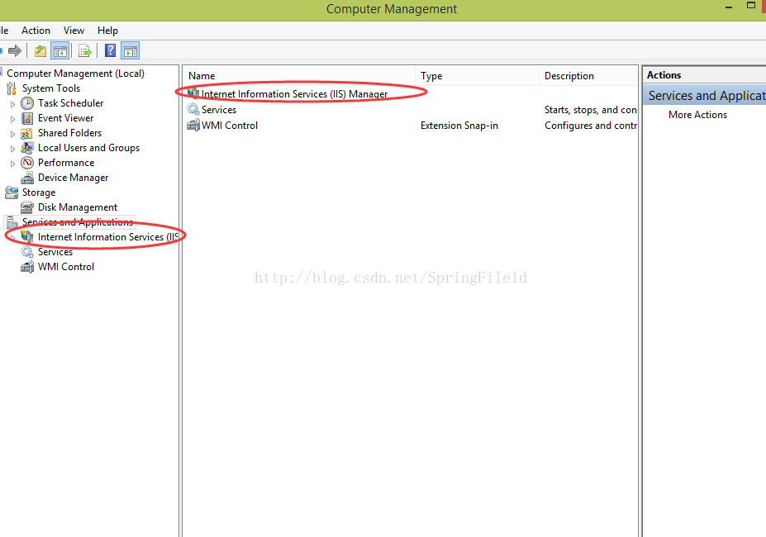Viewport: 766px width, 537px height.
Task: Click the Up one level folder icon
Action: (40, 50)
